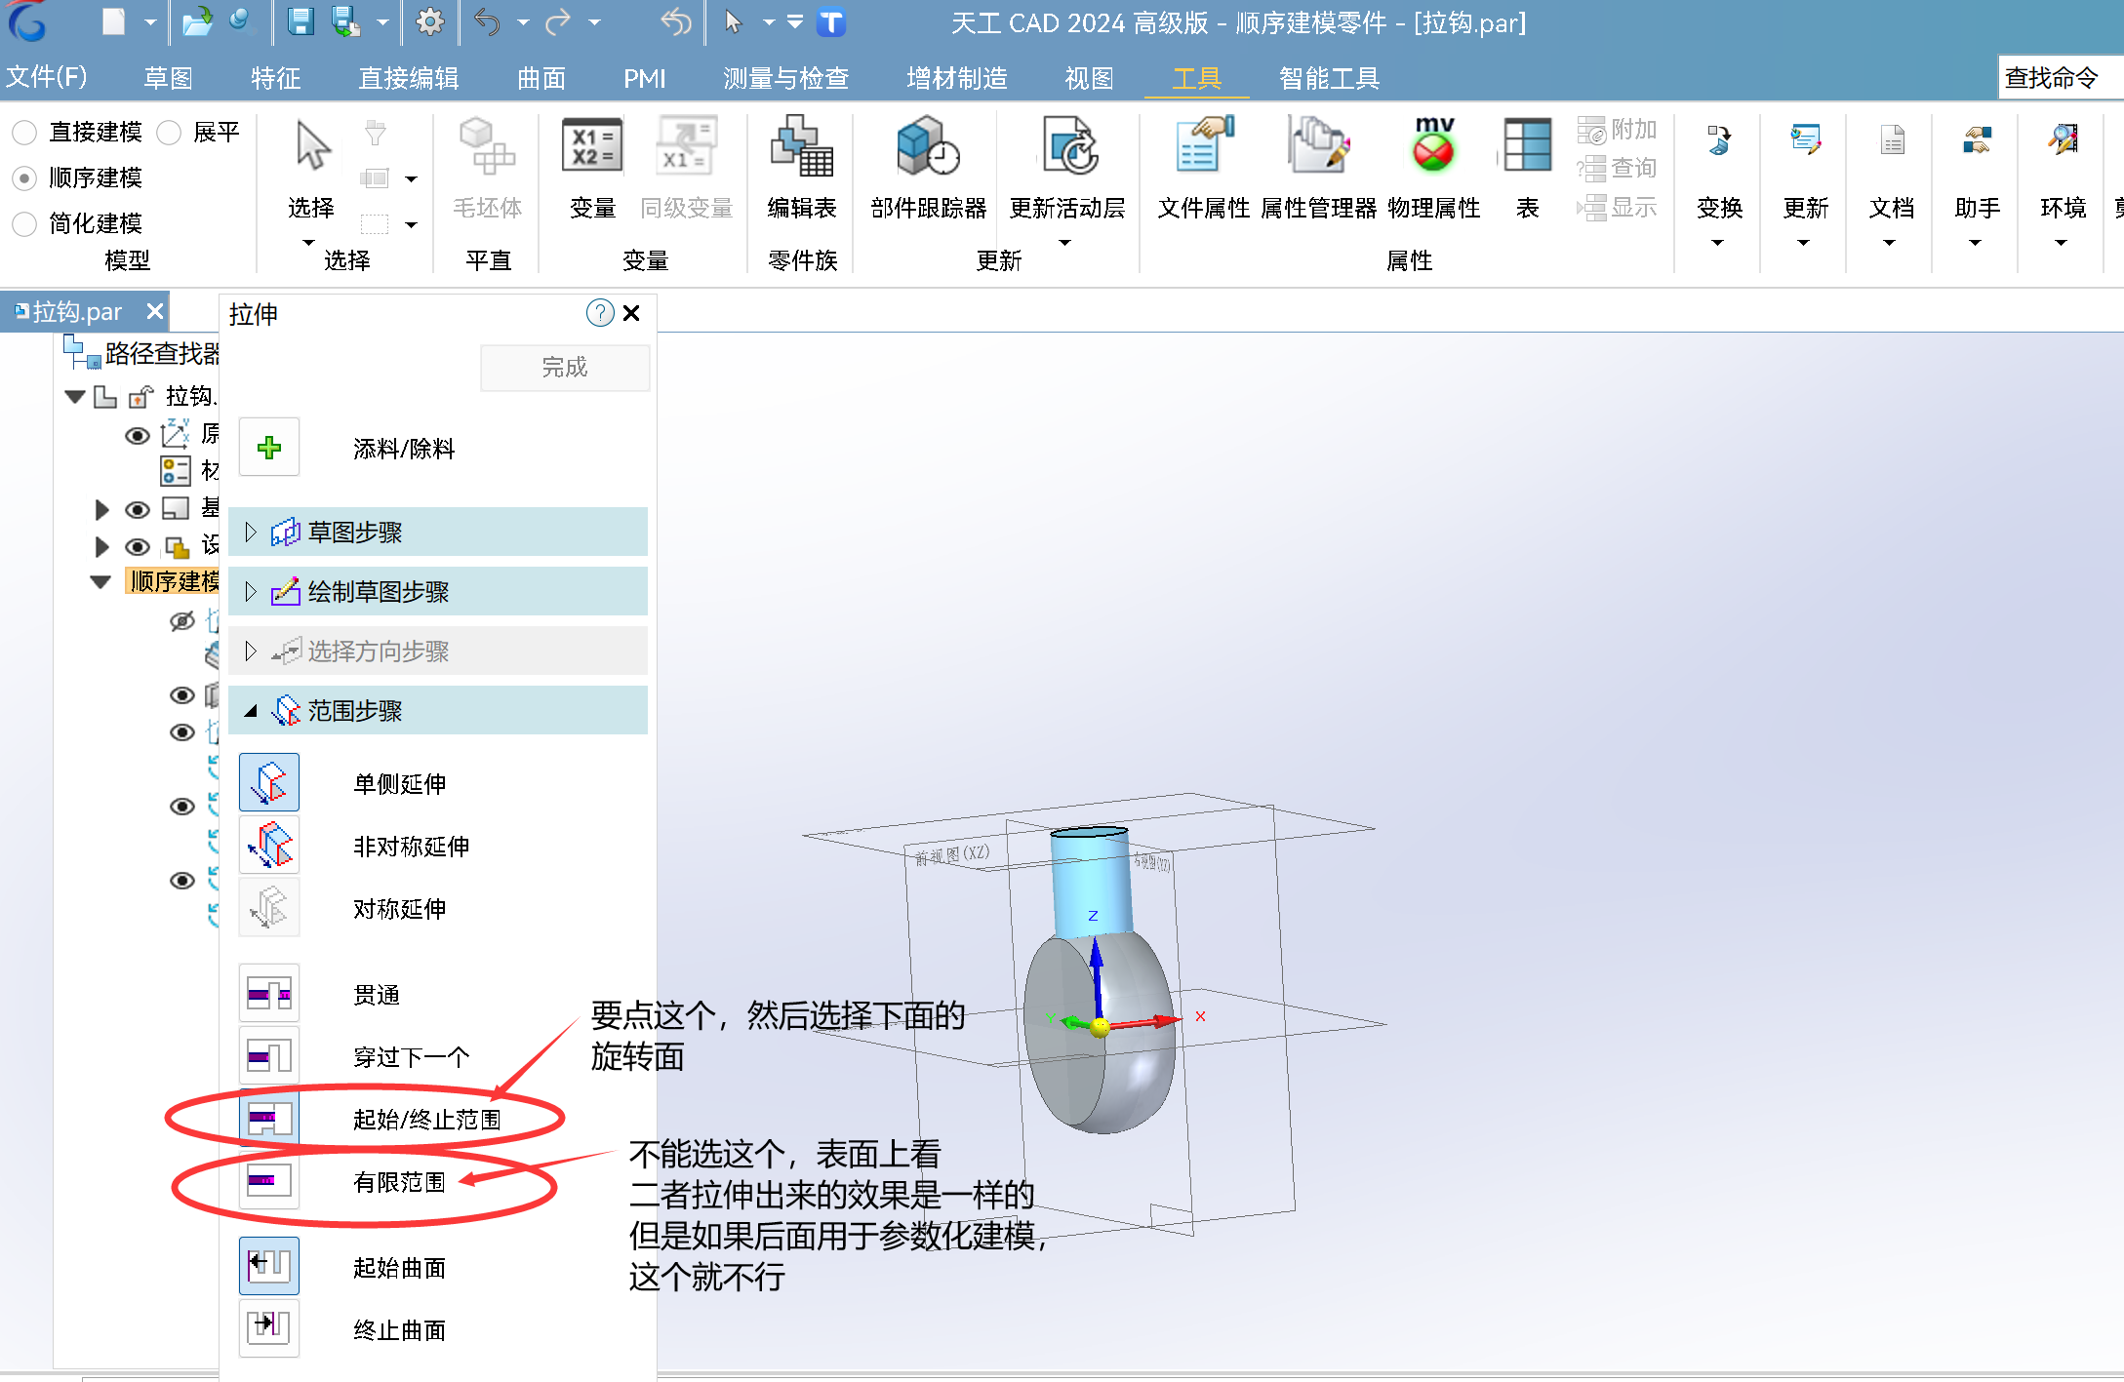Collapse the 范围步骤 section
Screen dimensions: 2124x1382
[251, 710]
